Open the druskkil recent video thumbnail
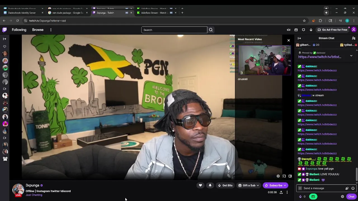Viewport: 358px width, 201px height. coord(264,61)
